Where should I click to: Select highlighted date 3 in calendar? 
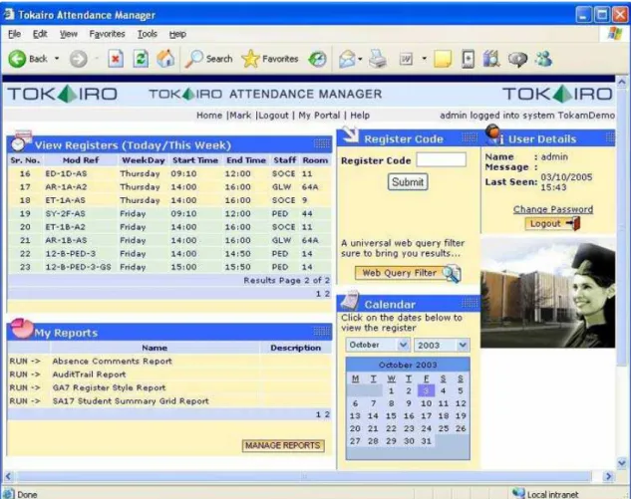(427, 390)
